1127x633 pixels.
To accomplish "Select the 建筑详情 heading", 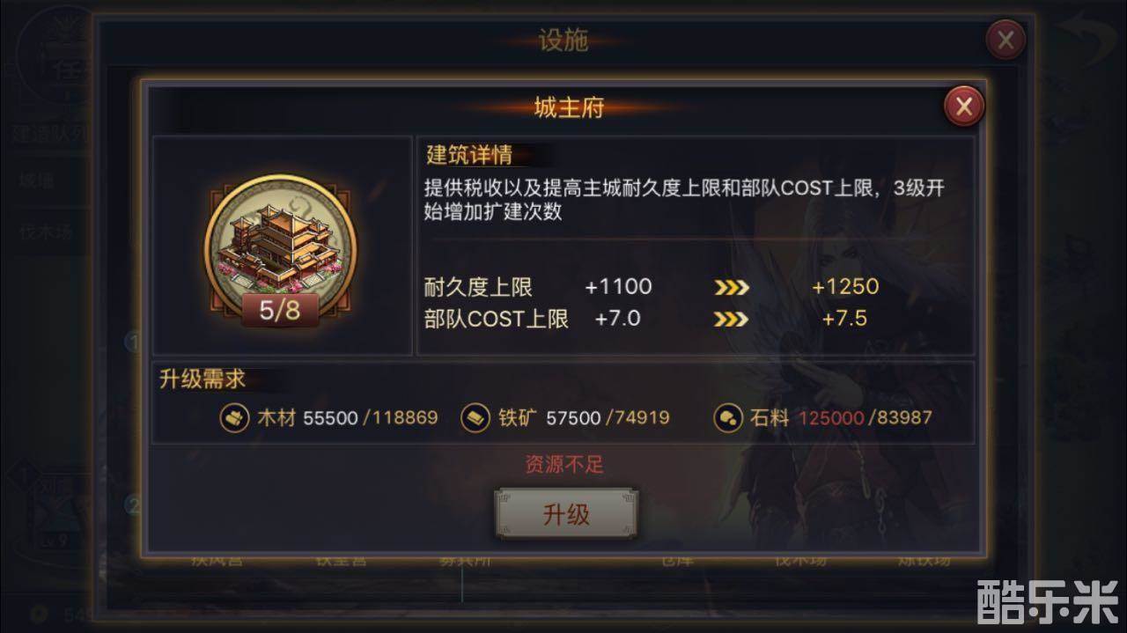I will coord(468,155).
